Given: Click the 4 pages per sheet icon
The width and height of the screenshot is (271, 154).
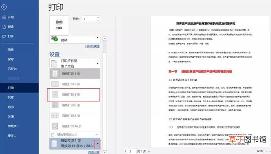Looking at the screenshot, I should point(55,95).
